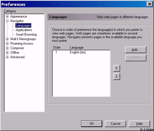Click the Delete language button
This screenshot has height=131, width=154.
(136, 58)
